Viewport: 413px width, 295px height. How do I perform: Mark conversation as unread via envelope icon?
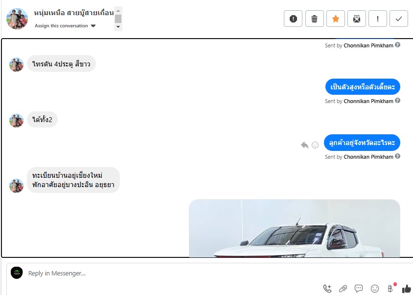357,19
